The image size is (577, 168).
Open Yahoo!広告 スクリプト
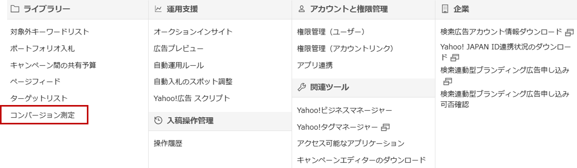[192, 98]
